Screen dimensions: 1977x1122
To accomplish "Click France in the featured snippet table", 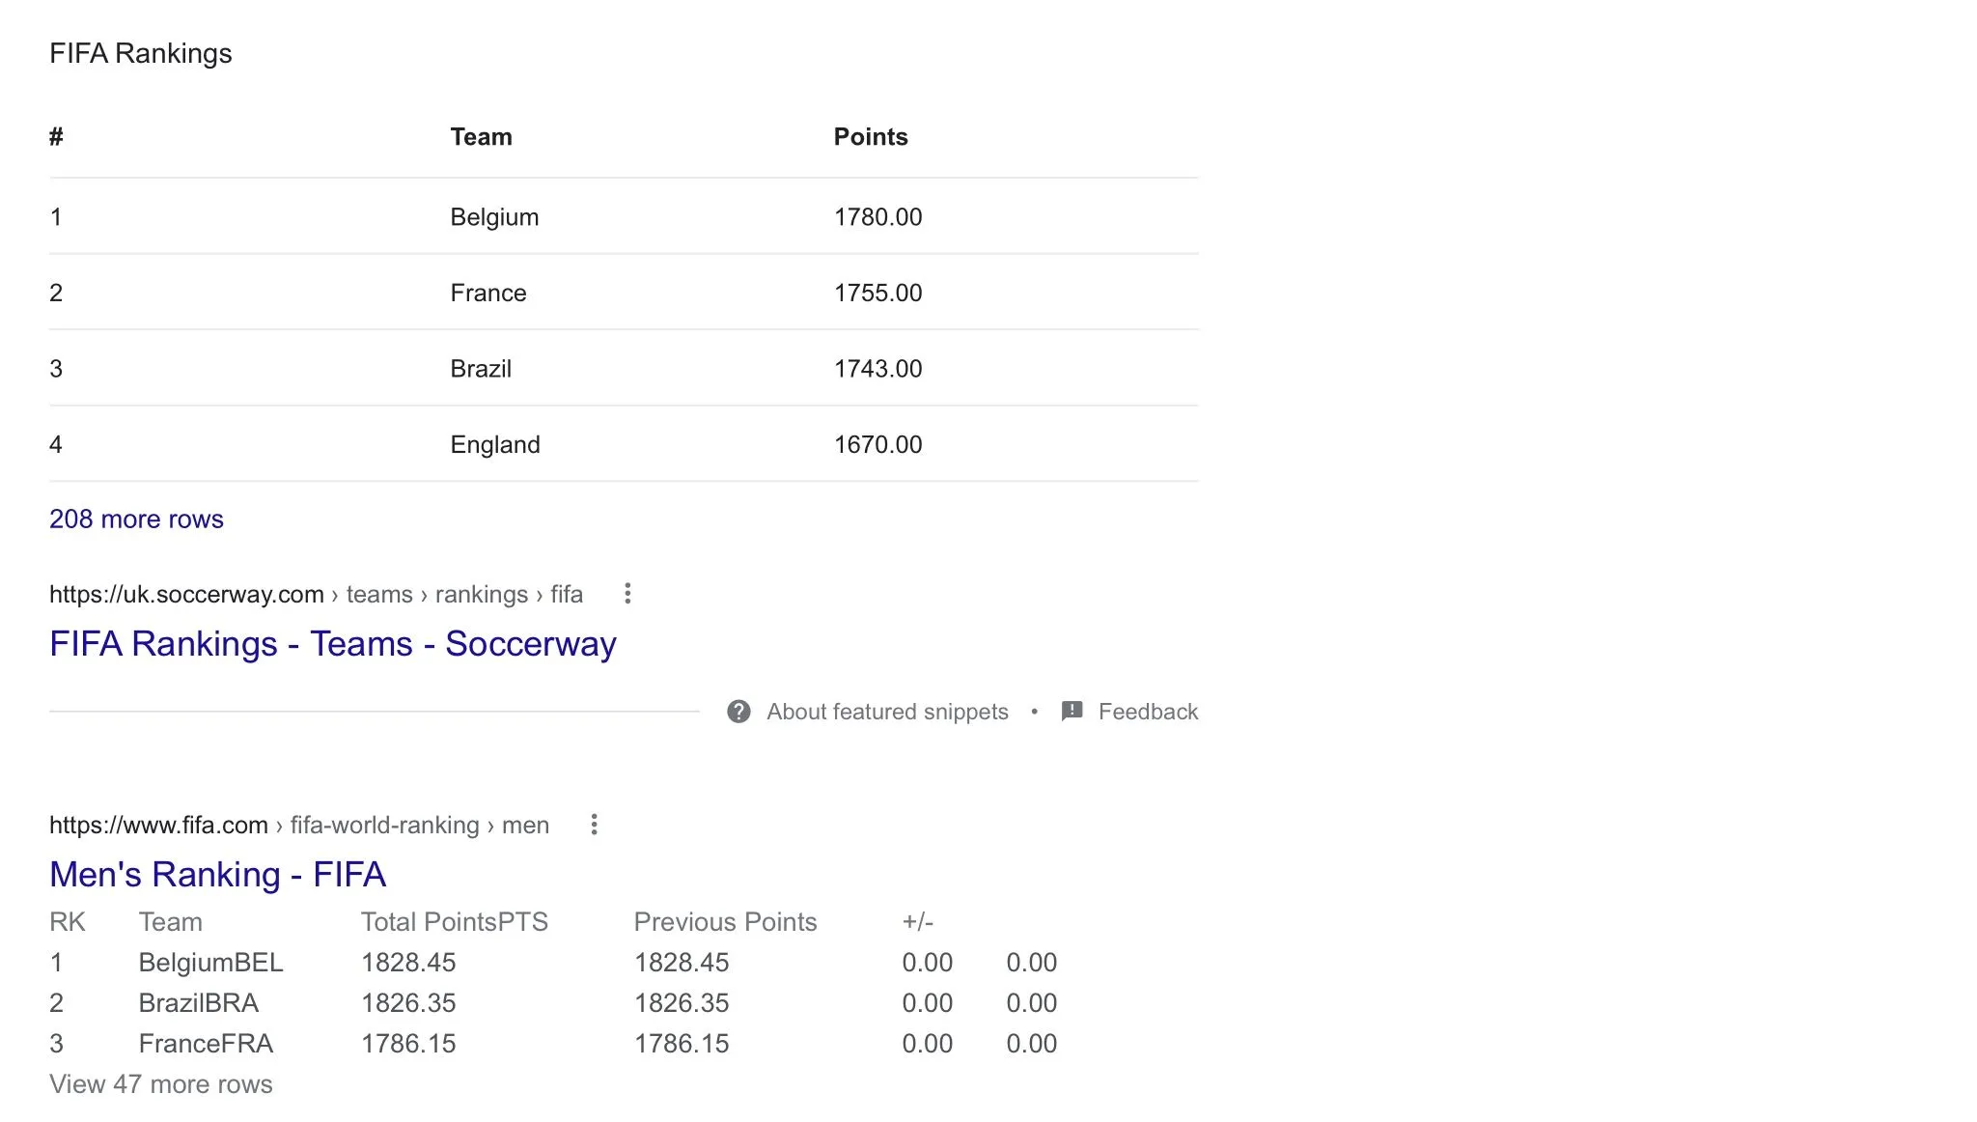I will point(488,294).
